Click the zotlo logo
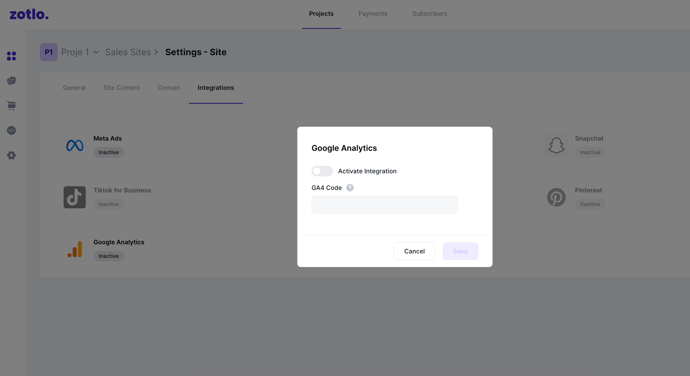The image size is (690, 376). [x=29, y=14]
